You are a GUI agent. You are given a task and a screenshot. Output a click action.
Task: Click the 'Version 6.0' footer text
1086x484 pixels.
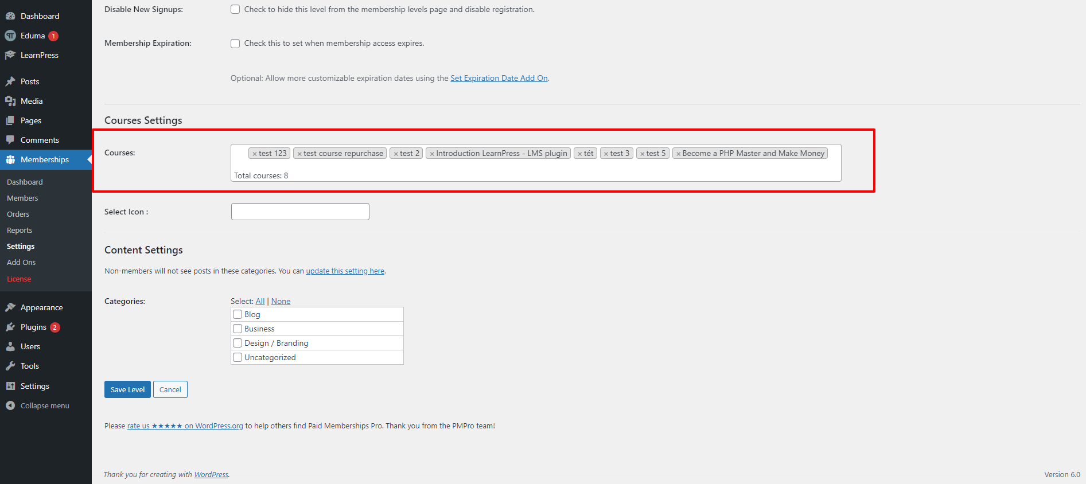pyautogui.click(x=1062, y=474)
